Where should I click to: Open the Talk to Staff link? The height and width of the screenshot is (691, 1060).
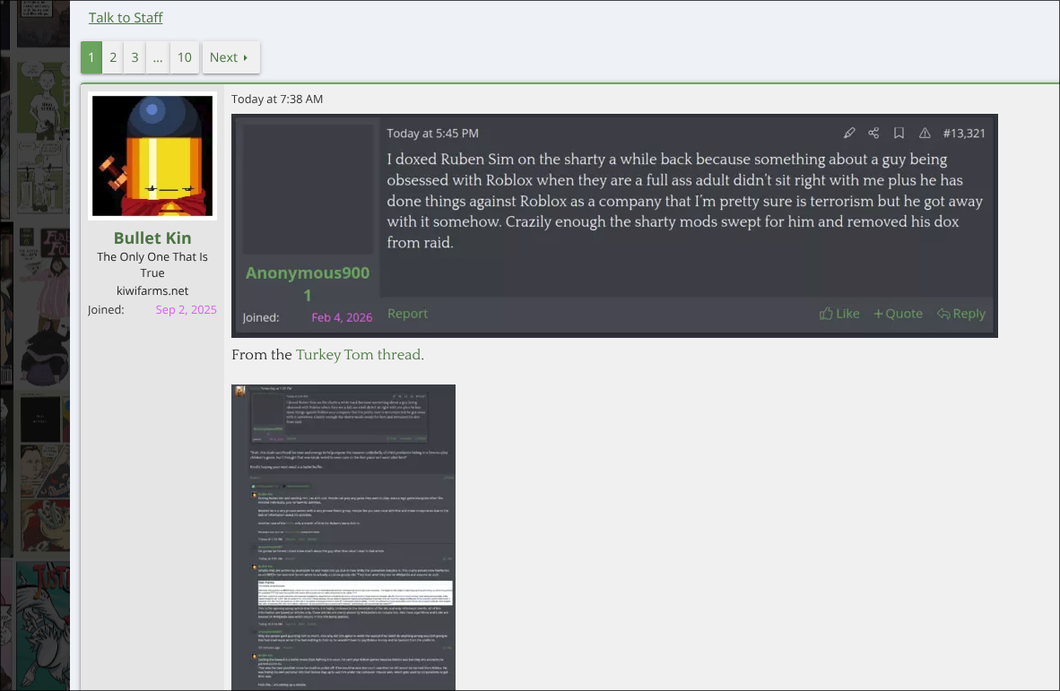125,18
